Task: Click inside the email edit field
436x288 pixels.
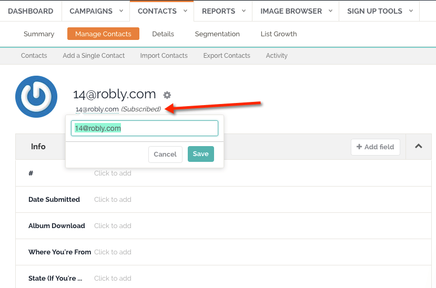Action: [145, 128]
